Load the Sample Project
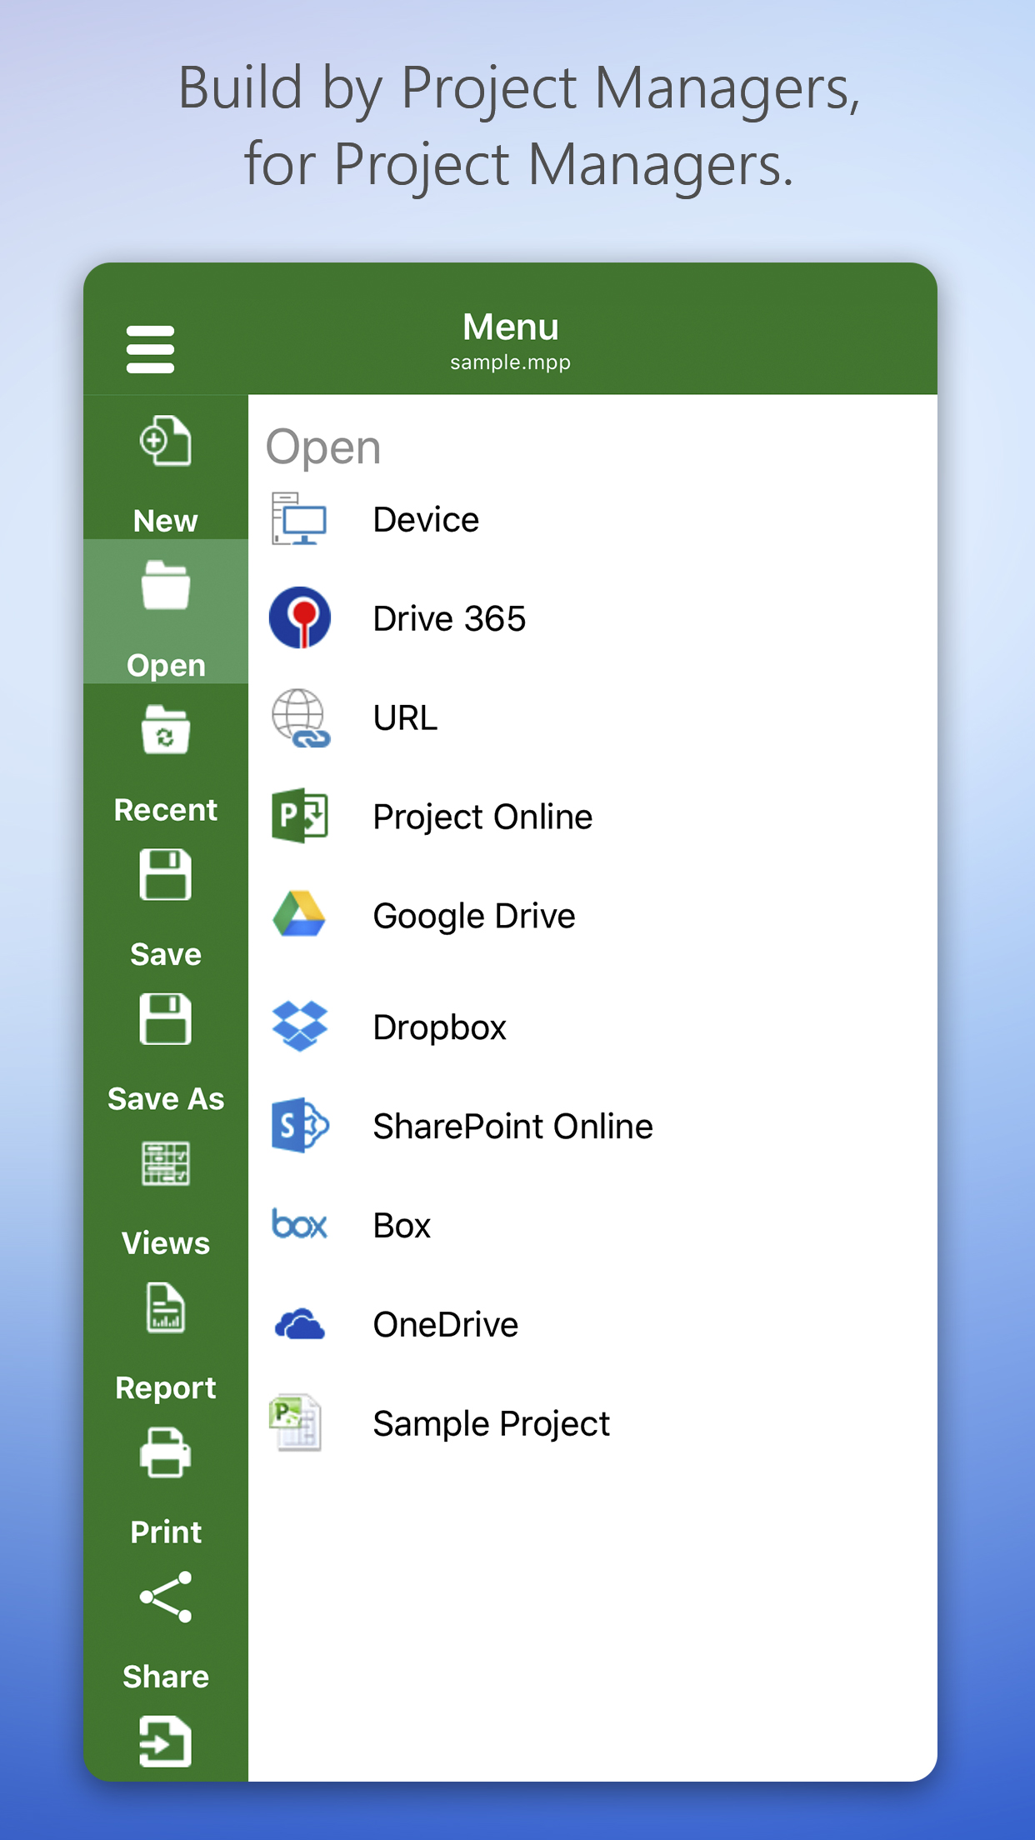This screenshot has height=1840, width=1035. click(x=491, y=1424)
